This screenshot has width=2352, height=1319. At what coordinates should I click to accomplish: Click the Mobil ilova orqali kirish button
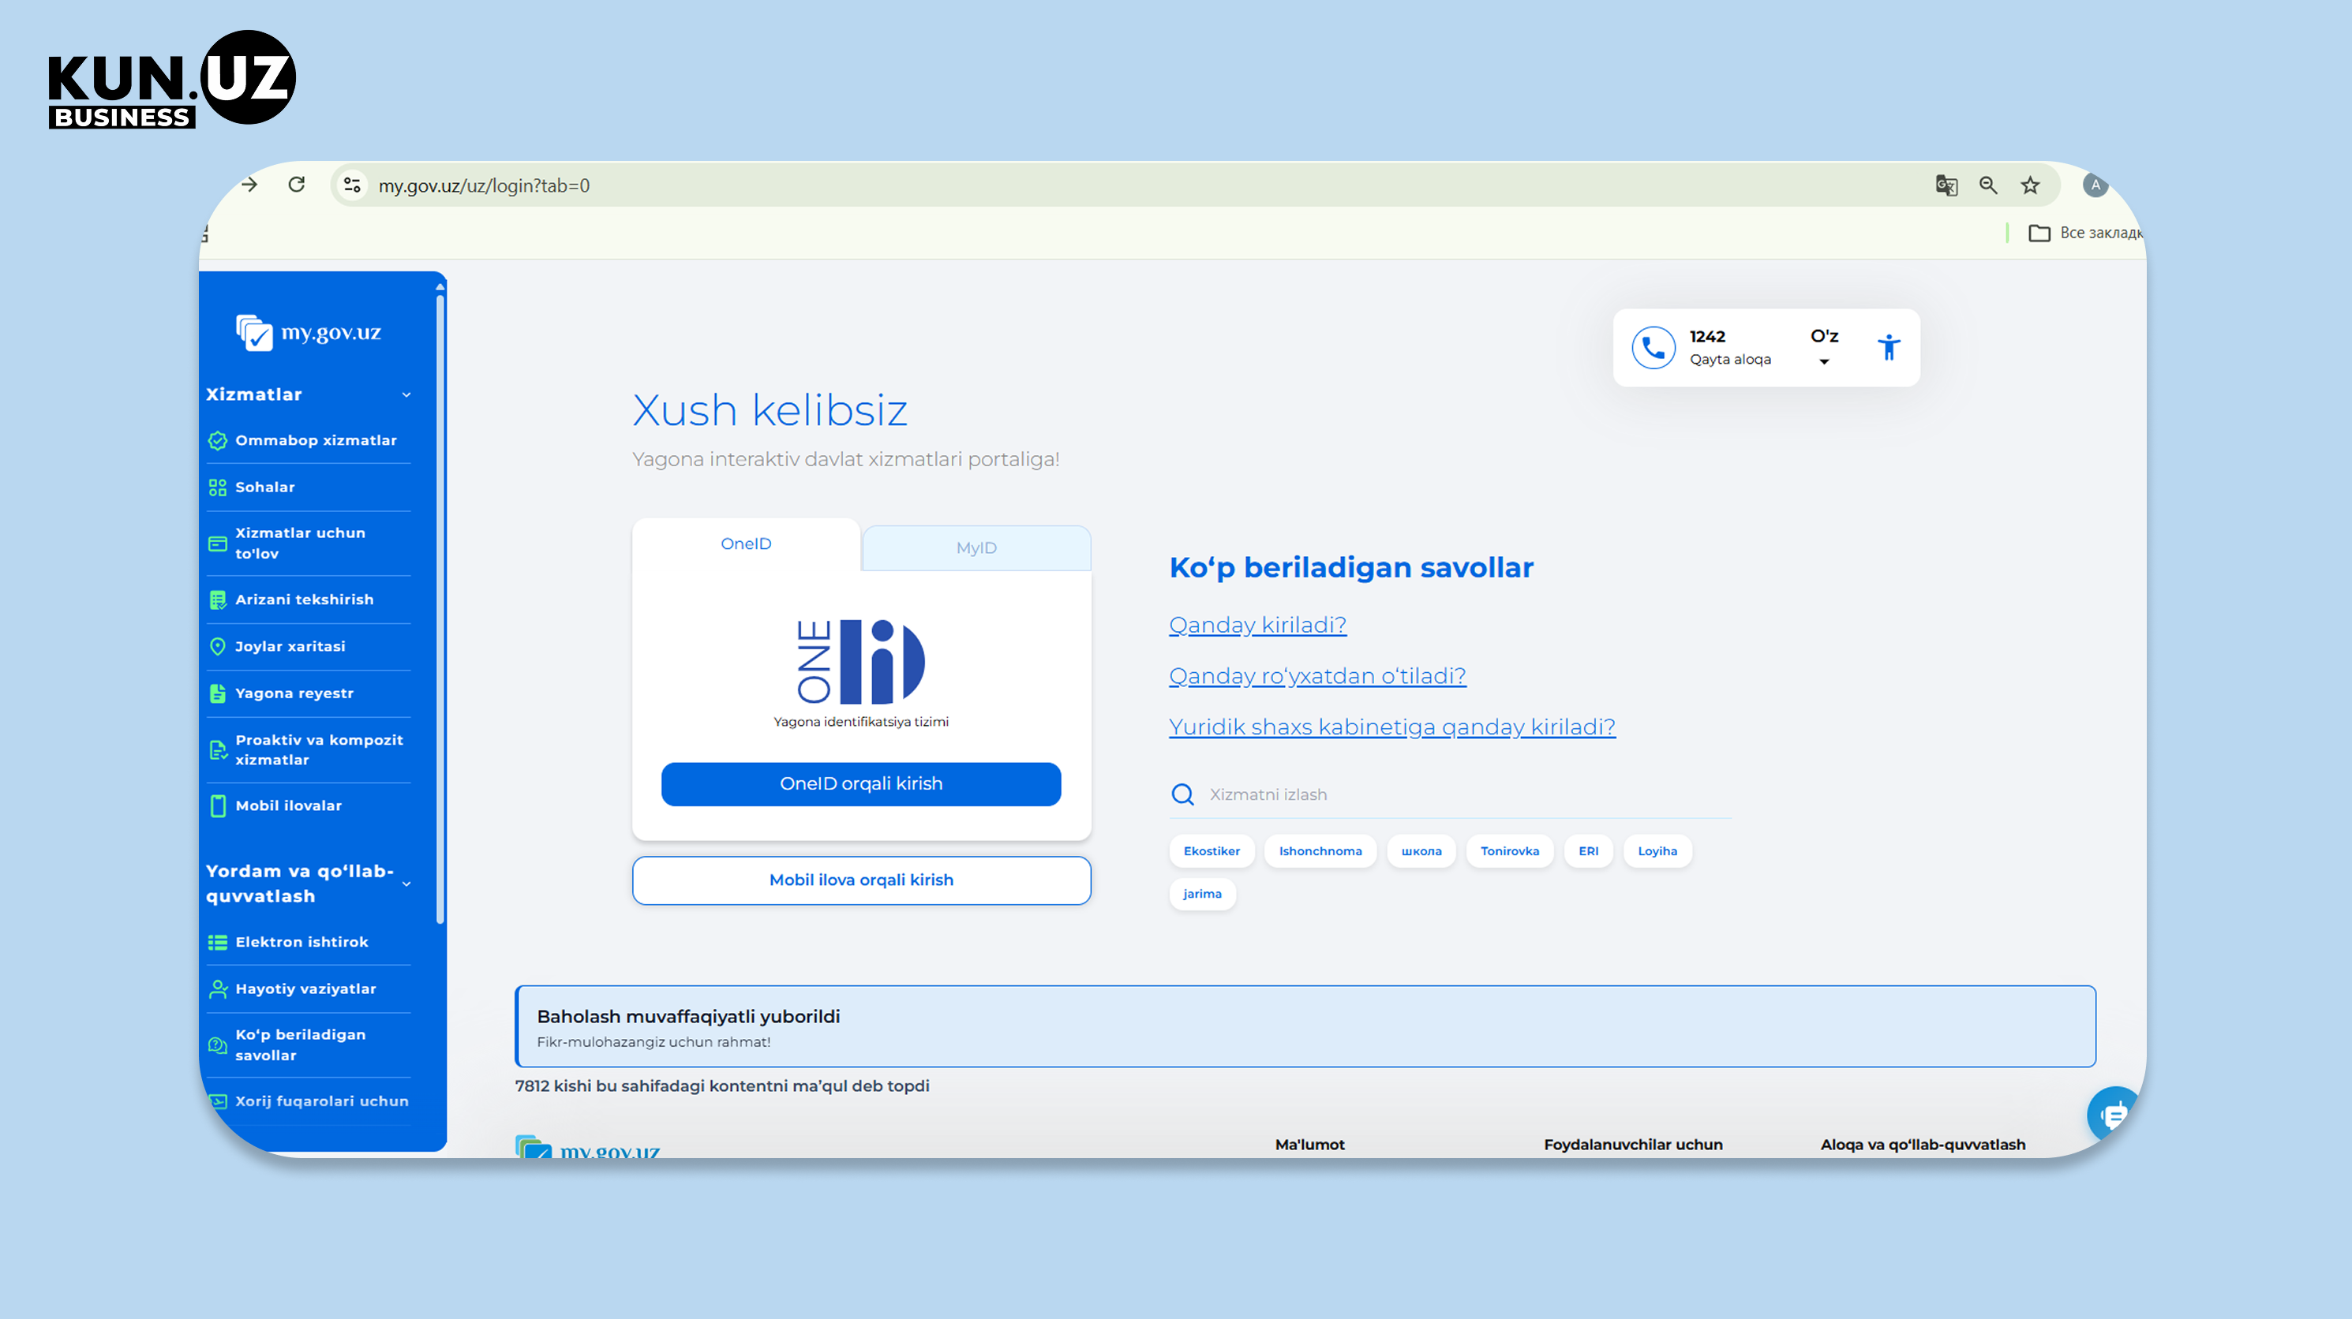(861, 880)
